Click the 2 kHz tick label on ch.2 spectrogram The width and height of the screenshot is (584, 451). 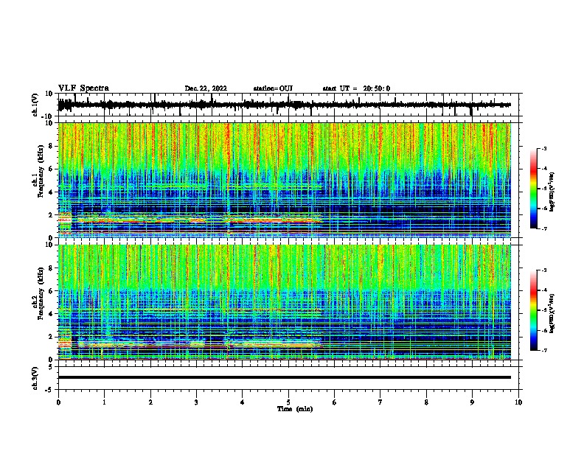point(52,337)
